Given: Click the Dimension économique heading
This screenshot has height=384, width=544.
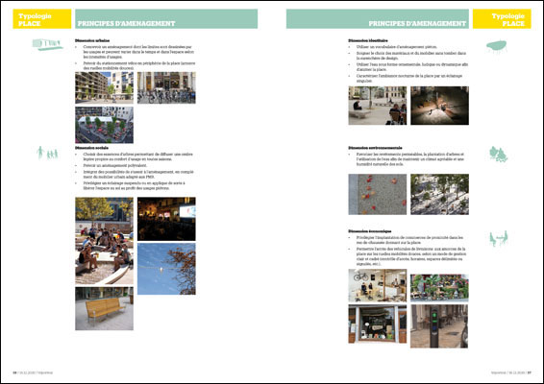Looking at the screenshot, I should point(370,231).
